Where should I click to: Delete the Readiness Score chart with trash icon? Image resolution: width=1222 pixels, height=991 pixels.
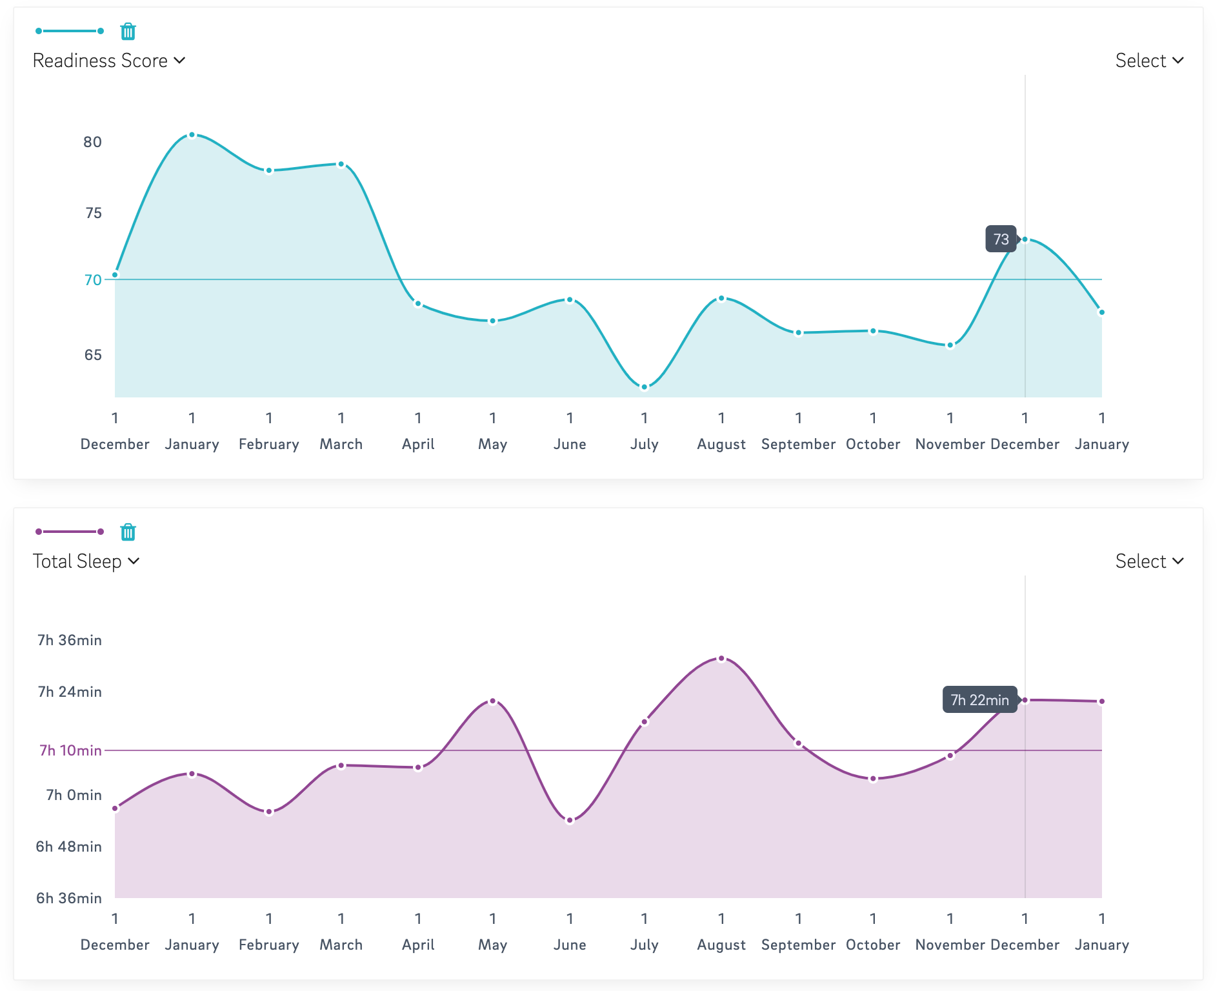(128, 31)
